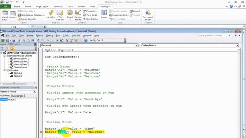Open Properties Window toolbar icon

tap(71, 40)
